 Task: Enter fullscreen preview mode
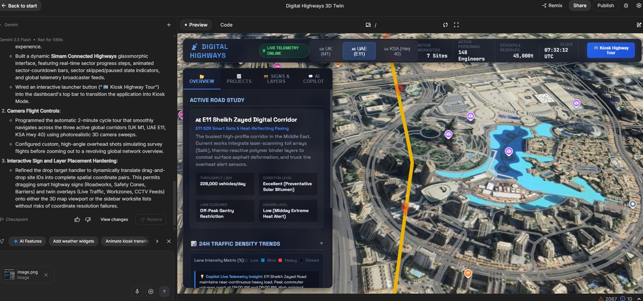pyautogui.click(x=456, y=25)
